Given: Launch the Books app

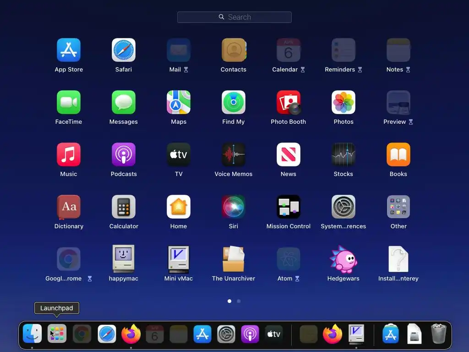Looking at the screenshot, I should (x=398, y=154).
